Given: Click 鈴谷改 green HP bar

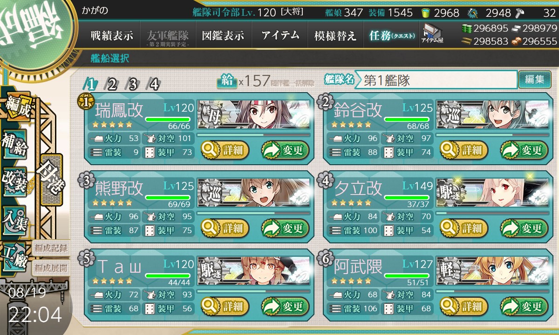Looking at the screenshot, I should click(x=400, y=120).
